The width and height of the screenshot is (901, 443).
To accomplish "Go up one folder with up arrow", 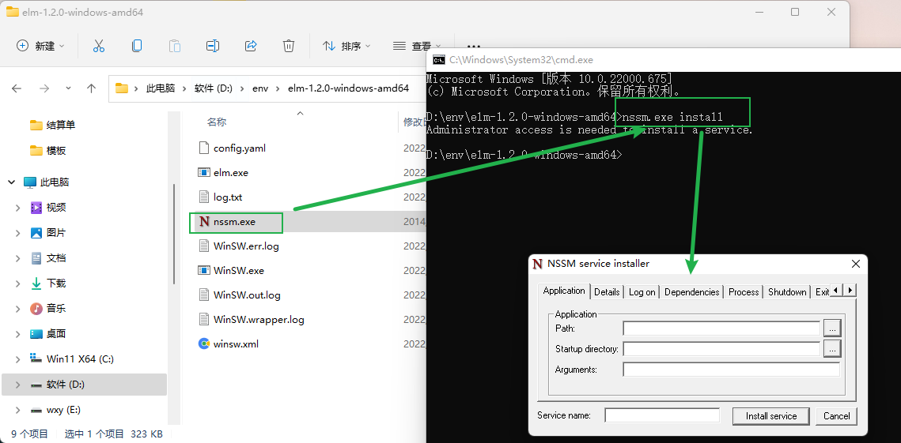I will [x=91, y=88].
